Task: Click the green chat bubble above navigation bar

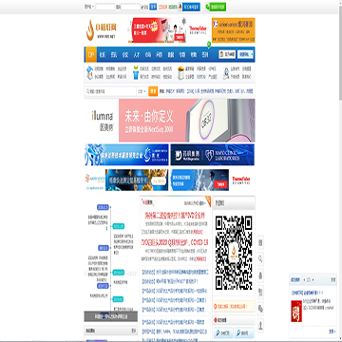Action: pos(209,44)
